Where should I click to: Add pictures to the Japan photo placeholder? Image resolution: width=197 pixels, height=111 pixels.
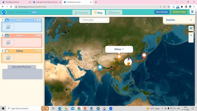click(x=8, y=43)
